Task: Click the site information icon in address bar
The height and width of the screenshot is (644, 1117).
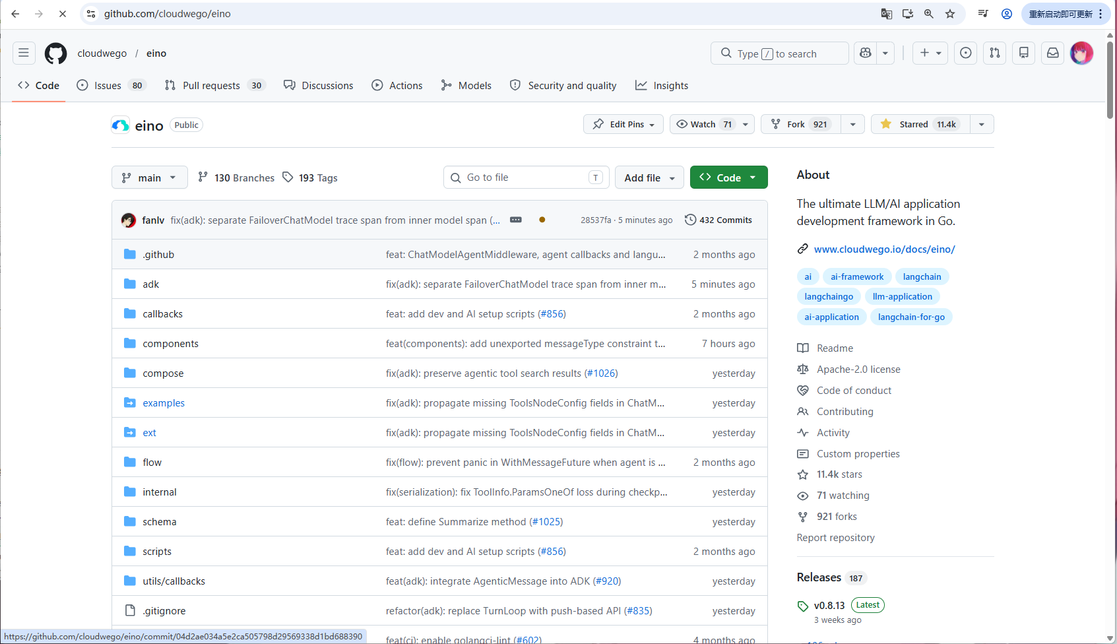Action: (x=91, y=14)
